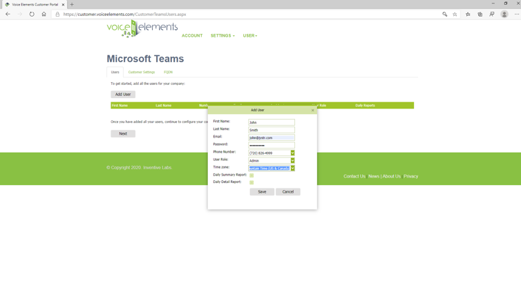Image resolution: width=521 pixels, height=286 pixels.
Task: Enable the Daily Summary Report checkbox
Action: pyautogui.click(x=252, y=175)
